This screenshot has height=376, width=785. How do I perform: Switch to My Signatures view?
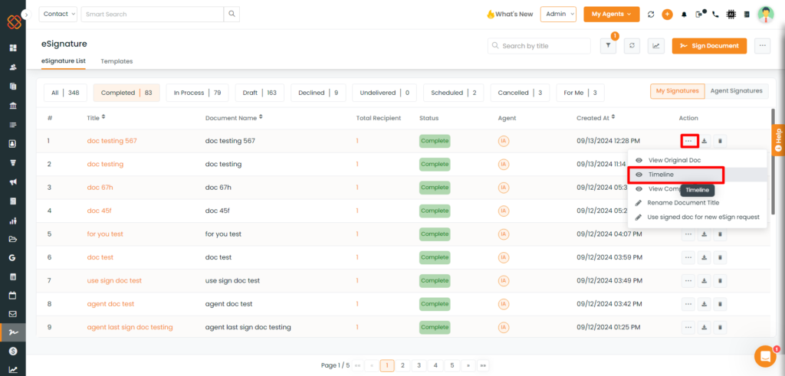point(678,91)
